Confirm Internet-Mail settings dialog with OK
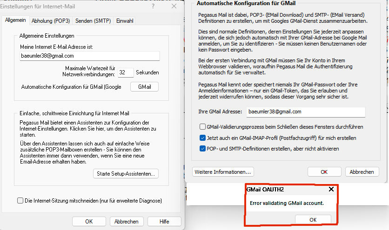 coord(89,222)
